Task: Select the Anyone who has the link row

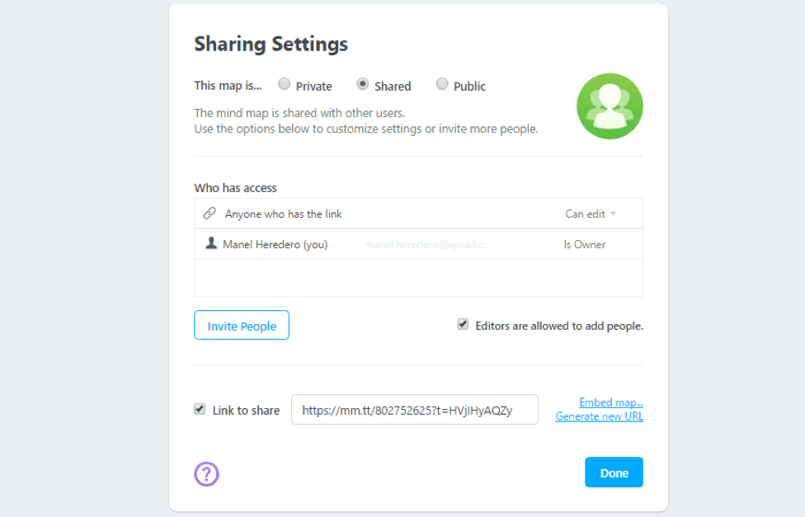Action: (x=371, y=214)
